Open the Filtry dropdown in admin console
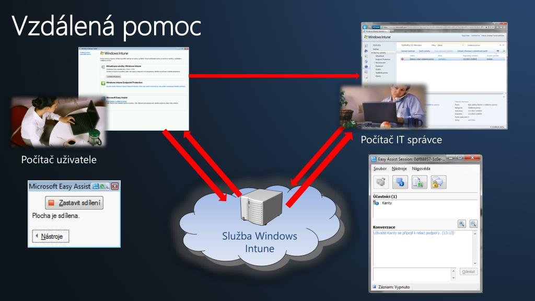The height and width of the screenshot is (301, 535). (x=450, y=45)
